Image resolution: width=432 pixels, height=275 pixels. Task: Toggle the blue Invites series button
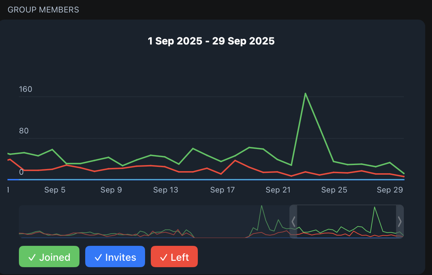click(x=115, y=257)
